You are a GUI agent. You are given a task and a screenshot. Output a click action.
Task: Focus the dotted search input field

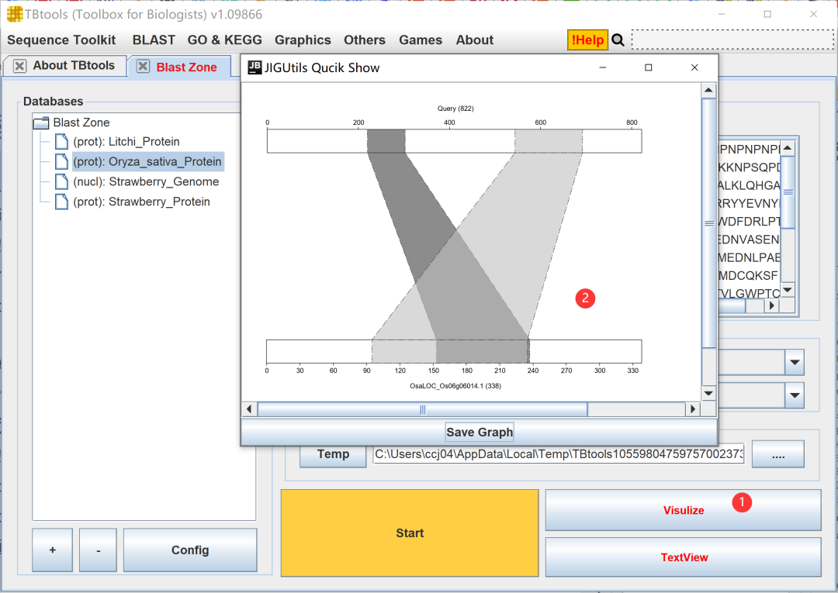(732, 40)
